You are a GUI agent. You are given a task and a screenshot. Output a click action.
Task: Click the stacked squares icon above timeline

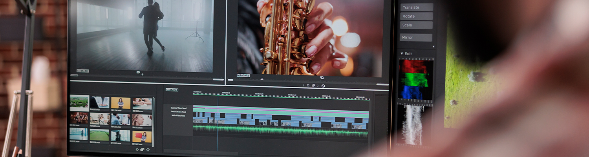click(x=313, y=85)
